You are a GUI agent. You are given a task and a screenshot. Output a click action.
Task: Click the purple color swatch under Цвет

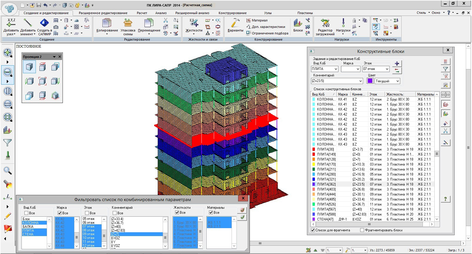[370, 81]
